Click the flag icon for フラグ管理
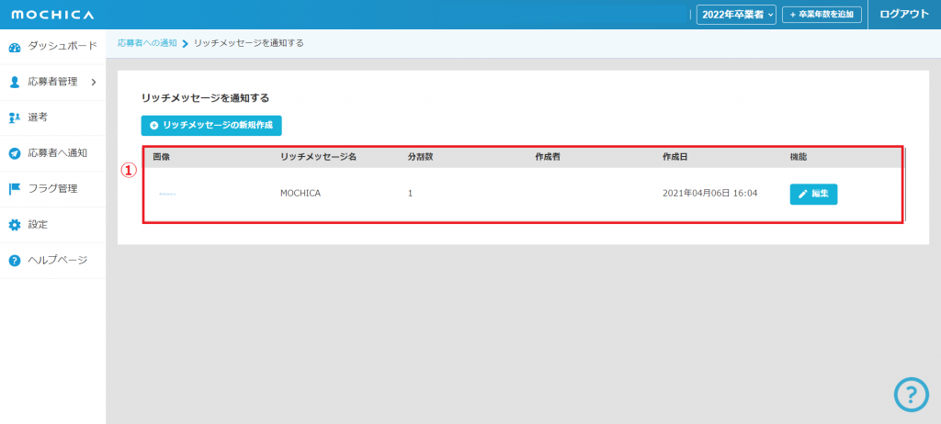This screenshot has width=941, height=424. click(14, 189)
